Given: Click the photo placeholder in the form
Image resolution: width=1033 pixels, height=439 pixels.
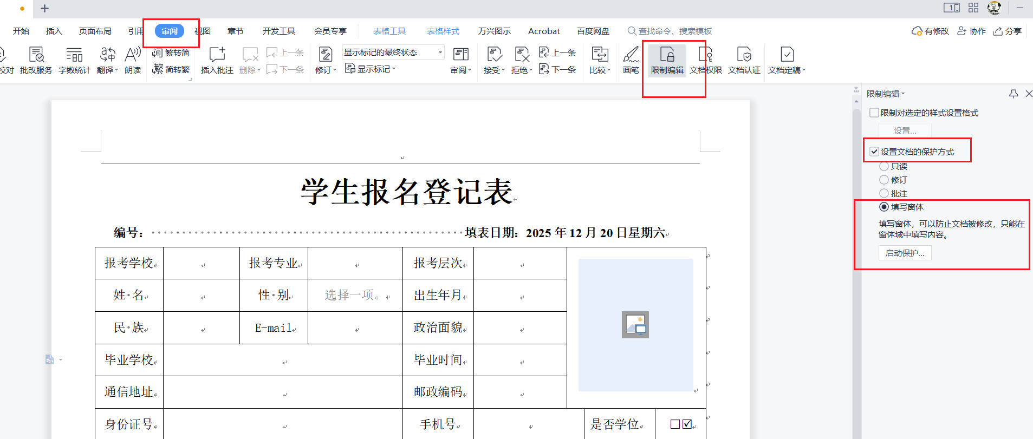Looking at the screenshot, I should click(635, 325).
